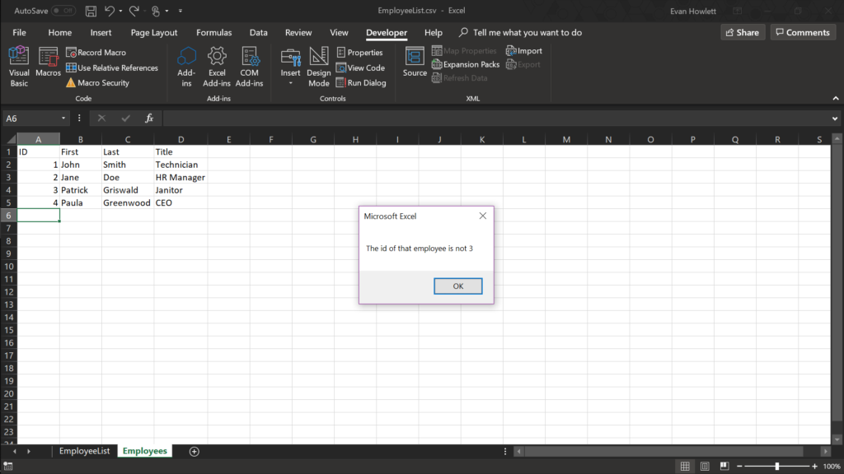Viewport: 844px width, 474px height.
Task: Toggle Use Relative References
Action: point(111,68)
